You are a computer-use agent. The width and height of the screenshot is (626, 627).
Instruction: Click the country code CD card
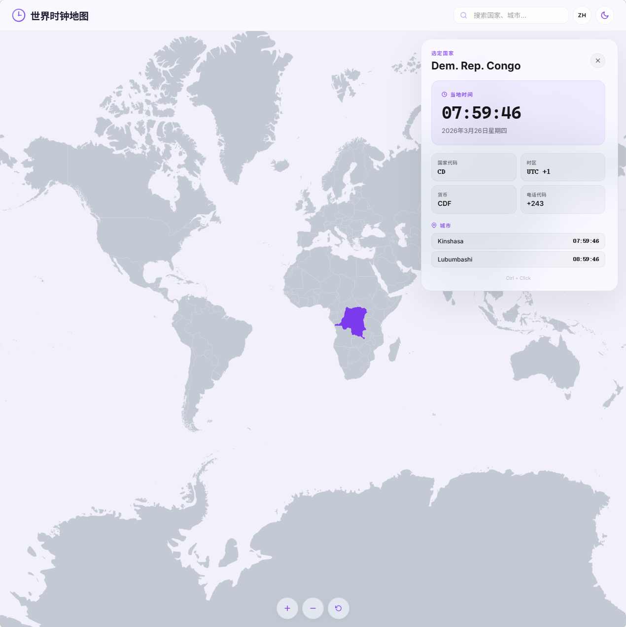pos(474,167)
